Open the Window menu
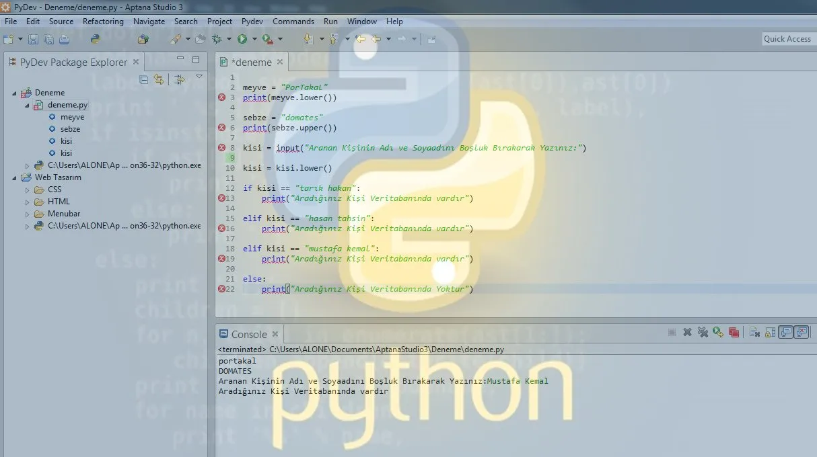 pos(362,22)
